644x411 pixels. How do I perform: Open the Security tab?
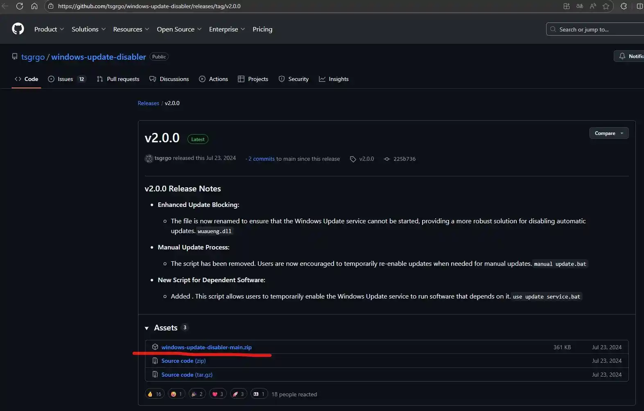pyautogui.click(x=294, y=79)
